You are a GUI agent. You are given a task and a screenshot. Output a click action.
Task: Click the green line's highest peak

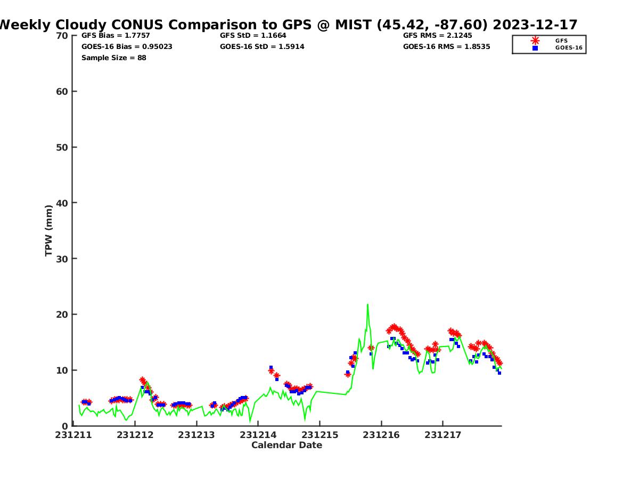367,305
